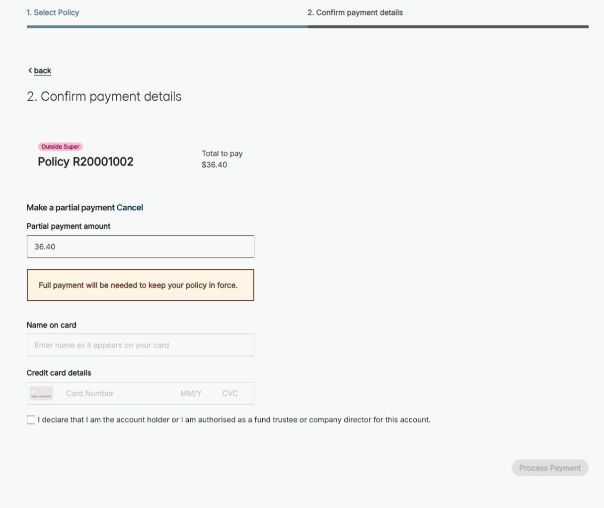Click the CVC security code field

pos(230,393)
